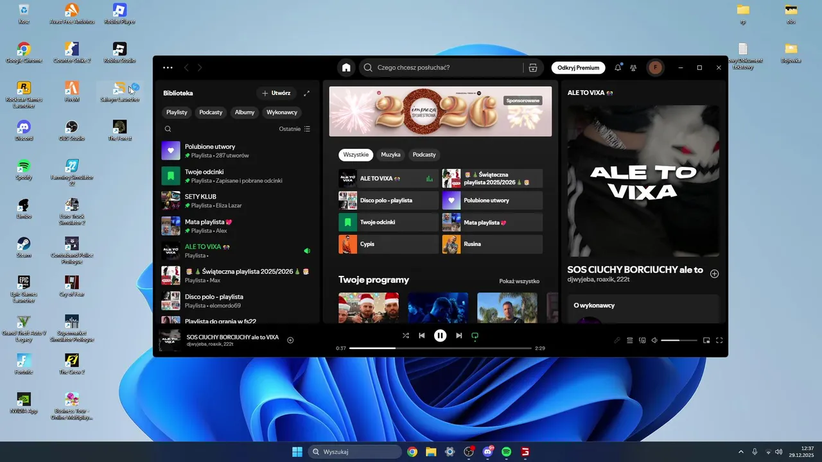Open the mini player icon

point(706,340)
